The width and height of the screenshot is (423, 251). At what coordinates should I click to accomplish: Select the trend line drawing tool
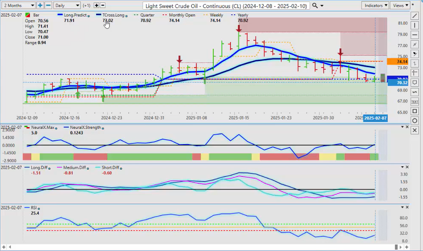pyautogui.click(x=415, y=16)
